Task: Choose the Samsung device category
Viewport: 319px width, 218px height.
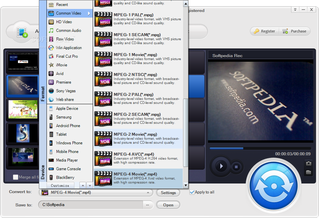Action: (70, 117)
